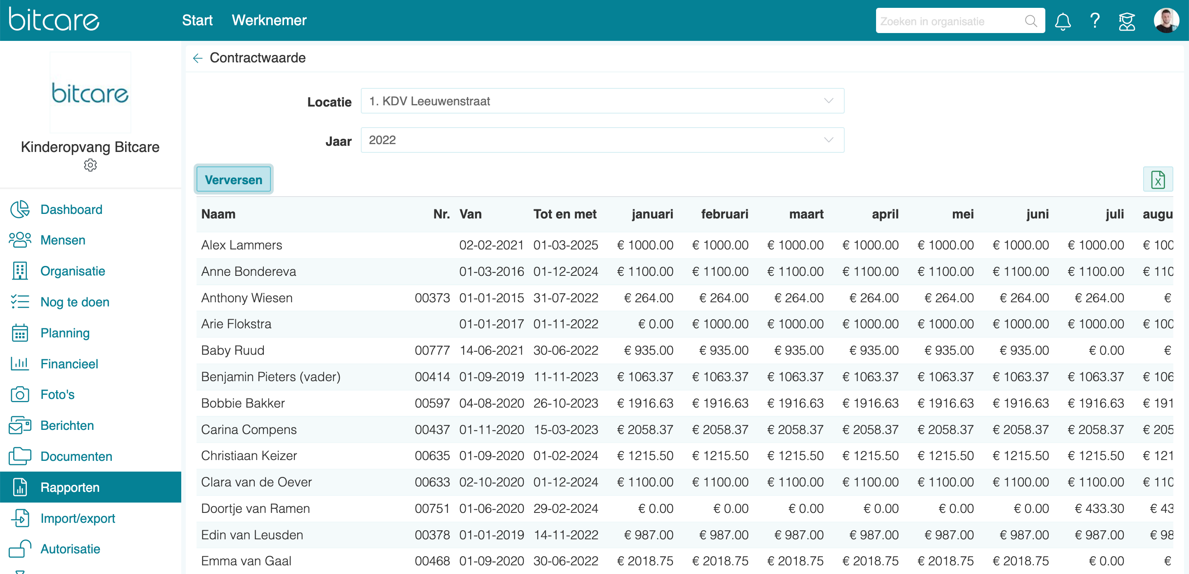Viewport: 1189px width, 574px height.
Task: Export table via the Excel icon
Action: (1158, 180)
